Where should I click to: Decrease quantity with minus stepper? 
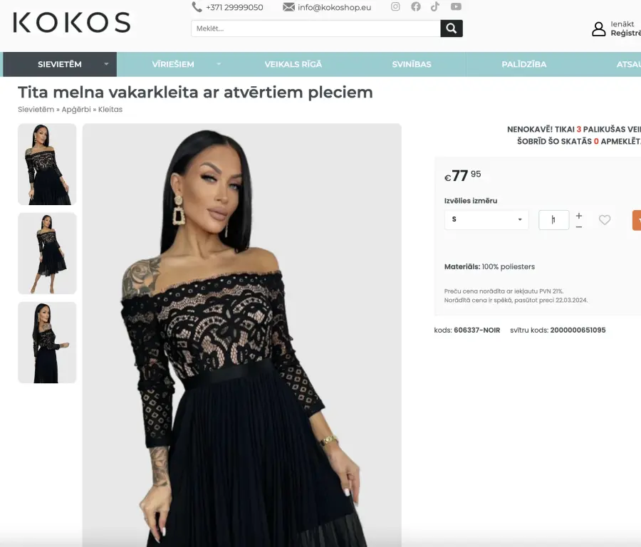coord(579,227)
